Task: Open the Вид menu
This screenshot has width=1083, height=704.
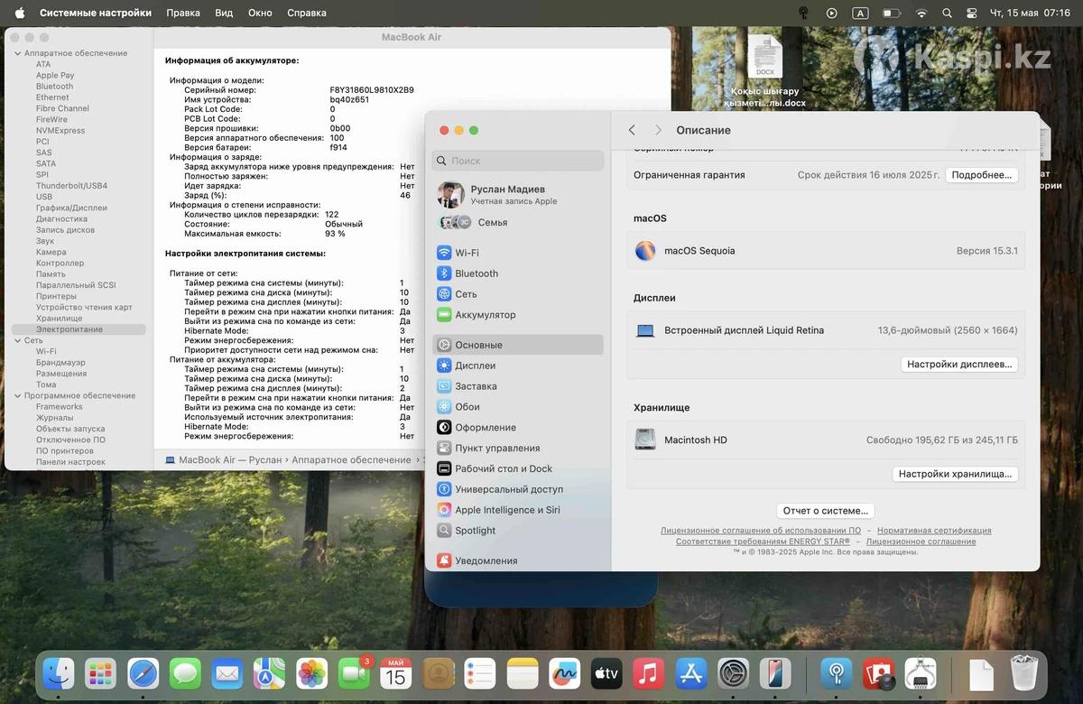Action: tap(224, 13)
